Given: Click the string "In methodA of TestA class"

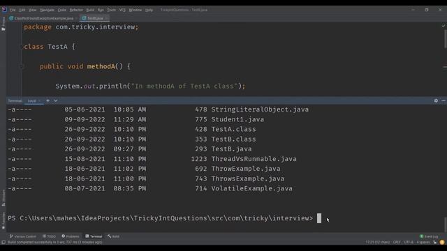Looking at the screenshot, I should 184,86.
